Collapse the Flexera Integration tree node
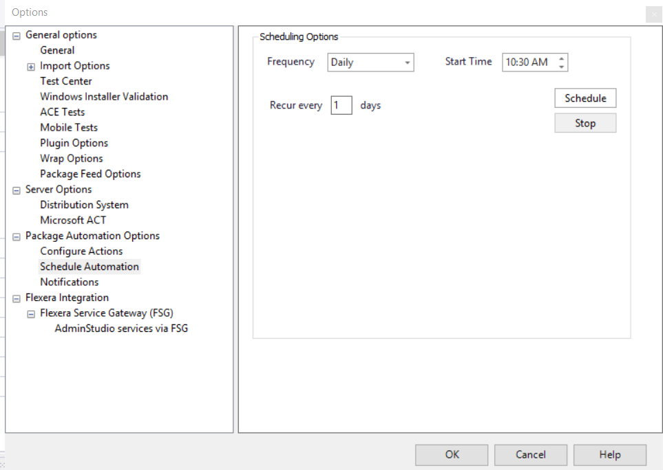 click(x=17, y=298)
